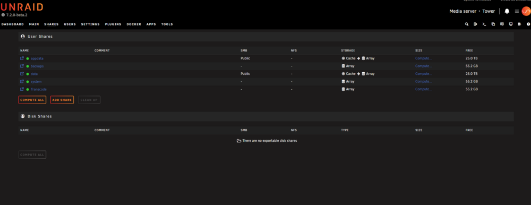Open the Shares menu tab
The height and width of the screenshot is (205, 531).
coord(52,24)
